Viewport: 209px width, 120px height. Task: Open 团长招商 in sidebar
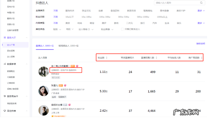click(11, 51)
